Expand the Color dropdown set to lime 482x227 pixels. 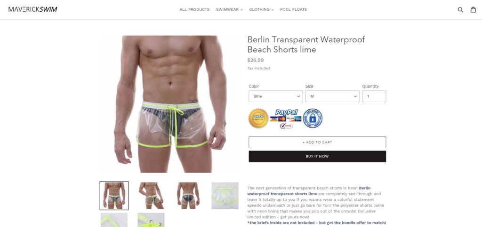[x=276, y=96]
